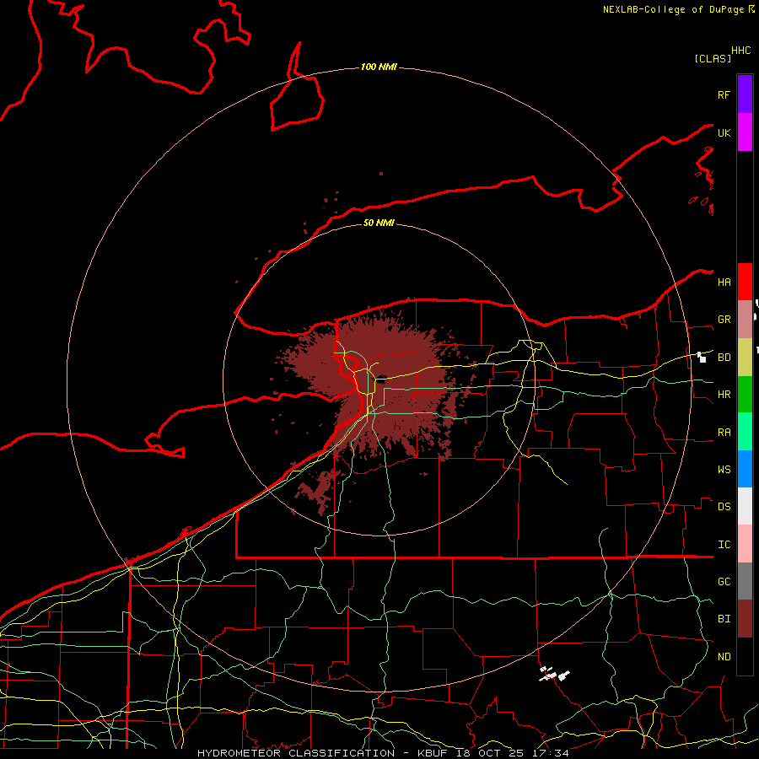
Task: Click the BI legend label
Action: (x=724, y=619)
